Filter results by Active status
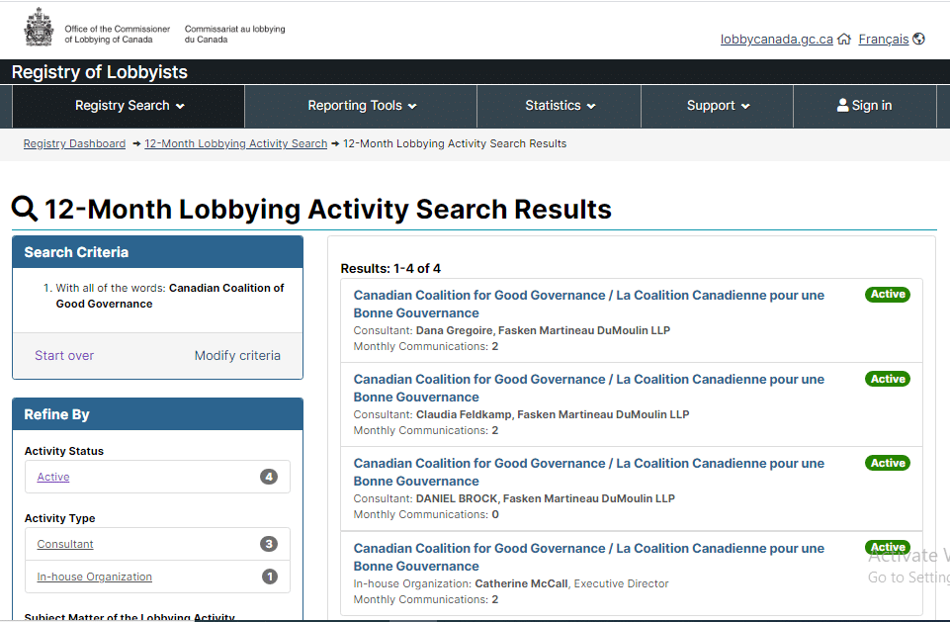The width and height of the screenshot is (950, 622). [x=53, y=477]
